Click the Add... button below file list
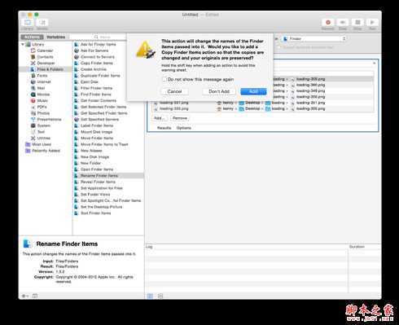This screenshot has width=399, height=325. 159,118
